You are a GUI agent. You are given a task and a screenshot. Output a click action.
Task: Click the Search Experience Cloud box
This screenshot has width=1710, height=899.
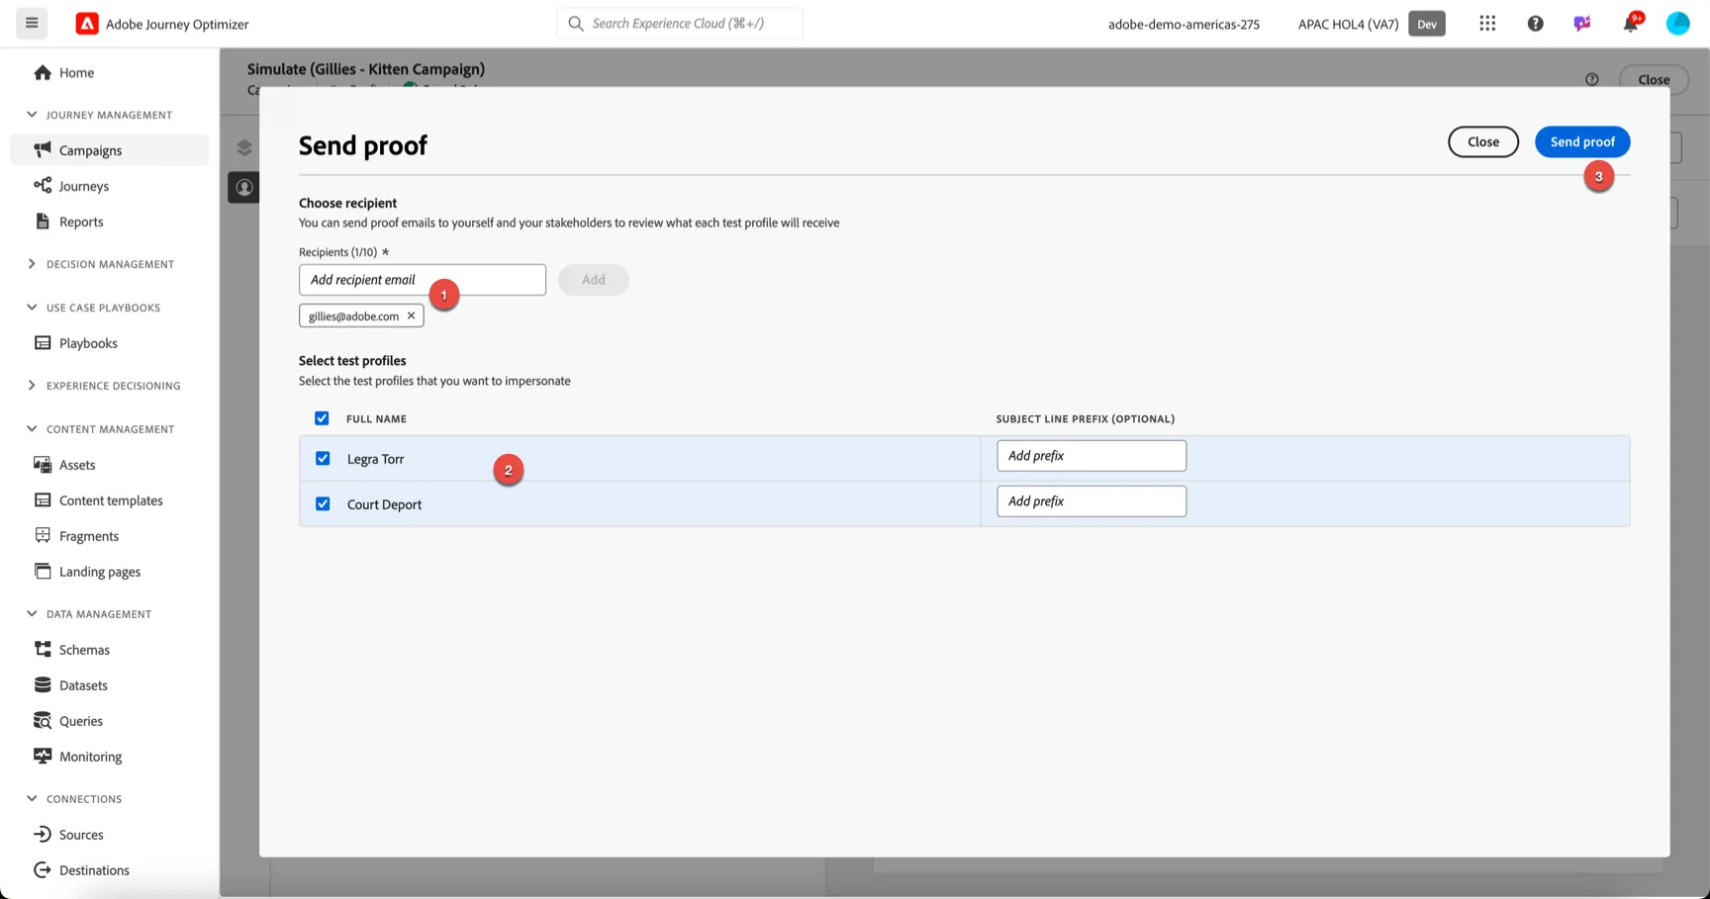(680, 23)
